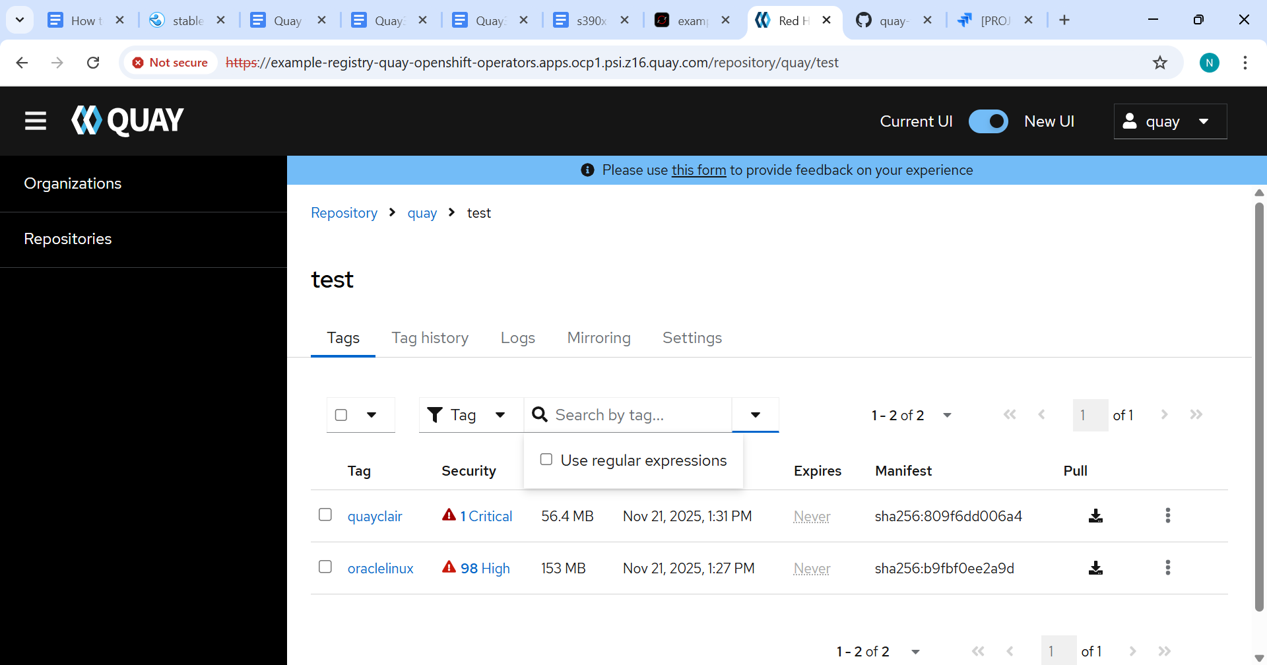Screen dimensions: 1267x665
Task: Click the Repository breadcrumb link
Action: point(344,213)
